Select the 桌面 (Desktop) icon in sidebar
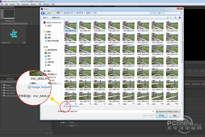Screen dimensions: 205x137 pos(45,37)
